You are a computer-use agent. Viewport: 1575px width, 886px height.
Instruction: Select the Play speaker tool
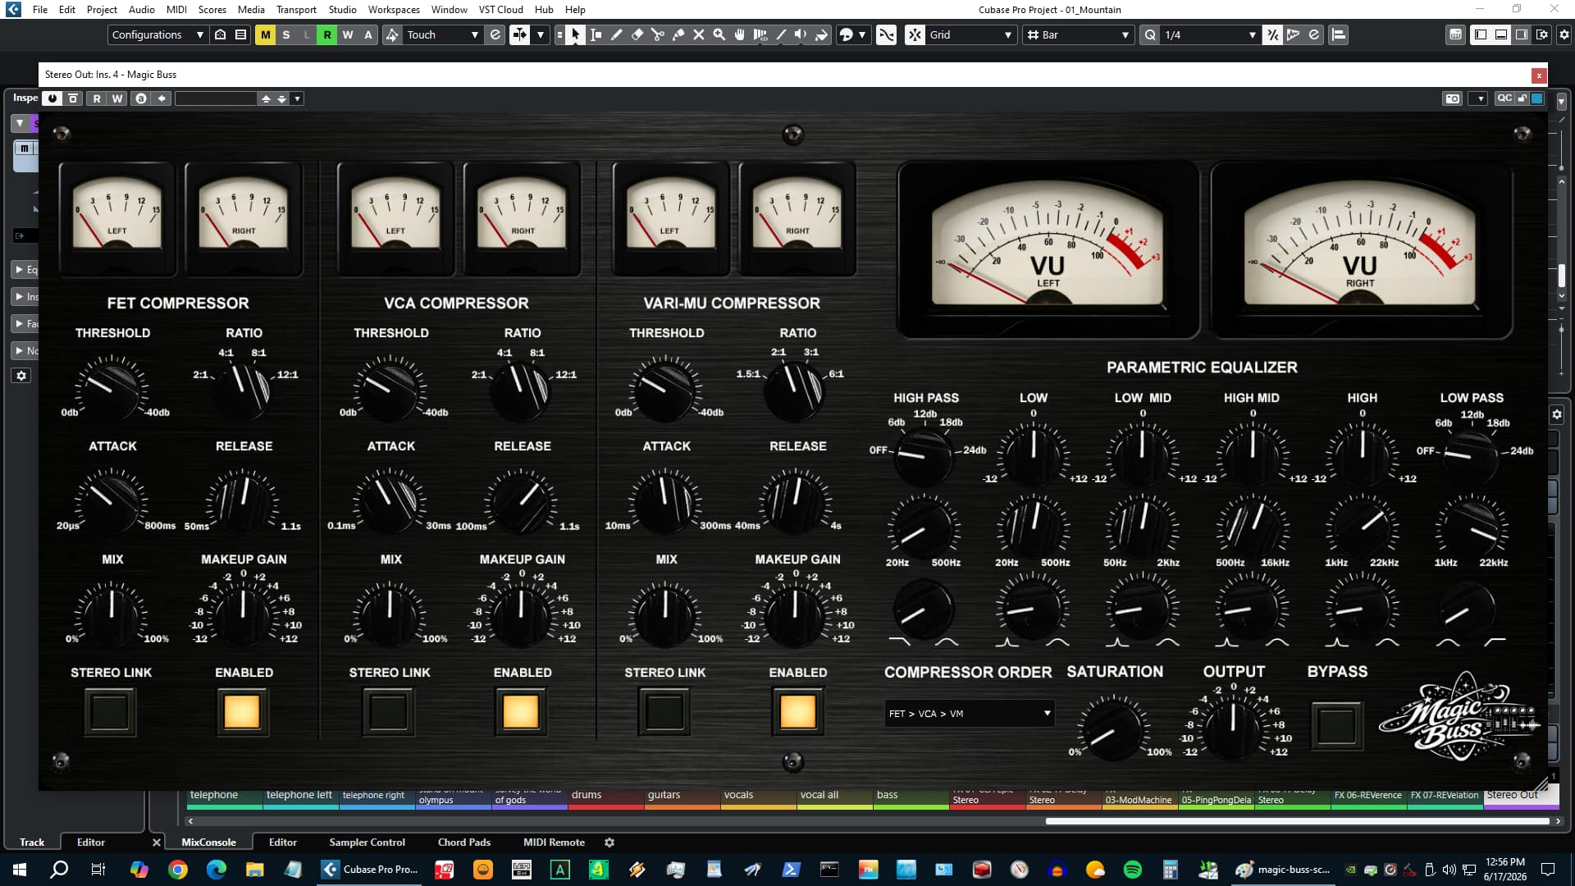801,34
